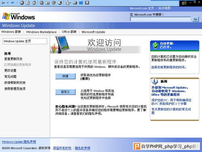Click the 担心隐私问题? bold text

click(x=66, y=107)
